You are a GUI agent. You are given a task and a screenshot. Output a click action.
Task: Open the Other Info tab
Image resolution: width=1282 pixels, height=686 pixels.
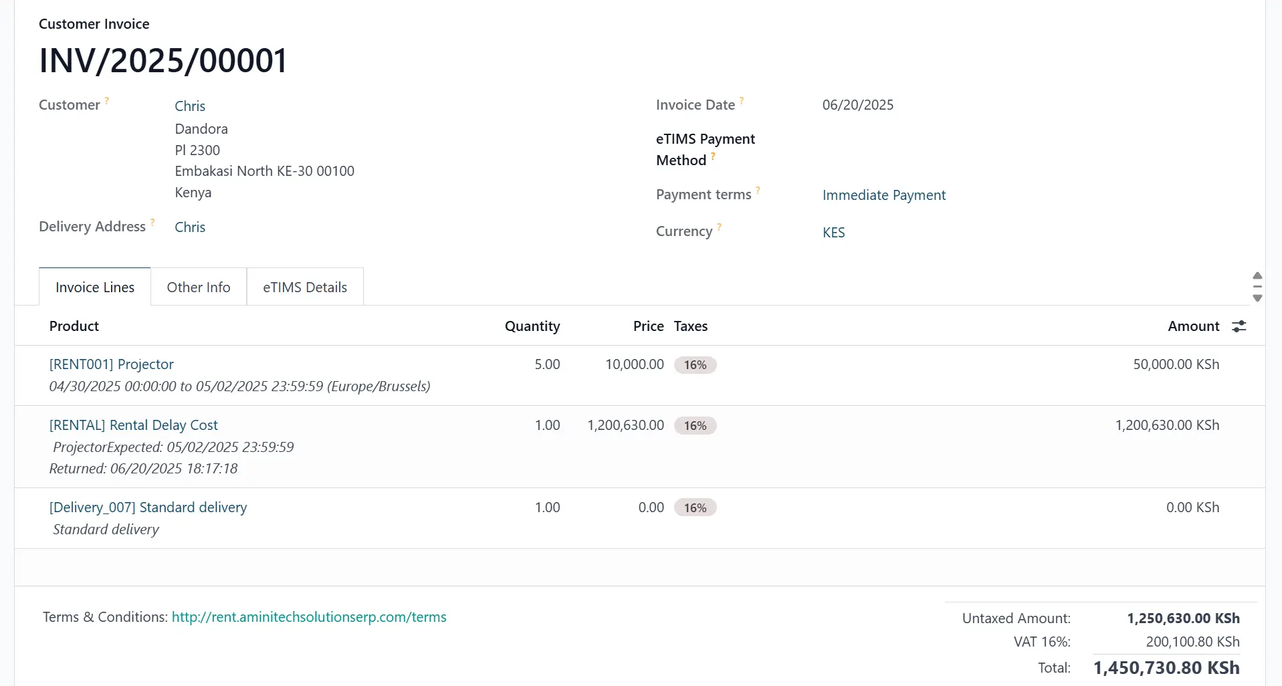click(x=199, y=288)
